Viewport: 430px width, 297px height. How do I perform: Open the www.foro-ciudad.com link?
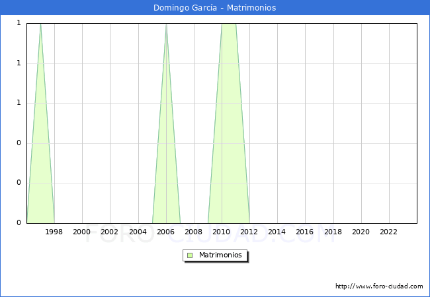pyautogui.click(x=379, y=286)
